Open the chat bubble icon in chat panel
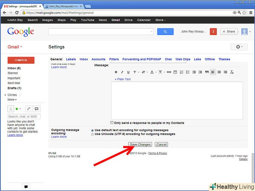The image size is (255, 191). (x=36, y=109)
